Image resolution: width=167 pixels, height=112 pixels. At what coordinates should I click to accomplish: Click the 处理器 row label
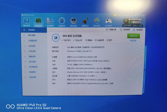[x=55, y=57]
